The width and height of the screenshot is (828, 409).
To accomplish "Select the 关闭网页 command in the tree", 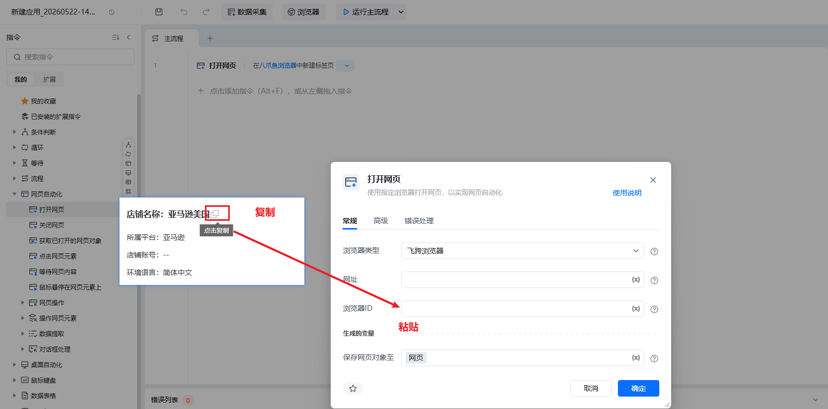I will (x=52, y=225).
